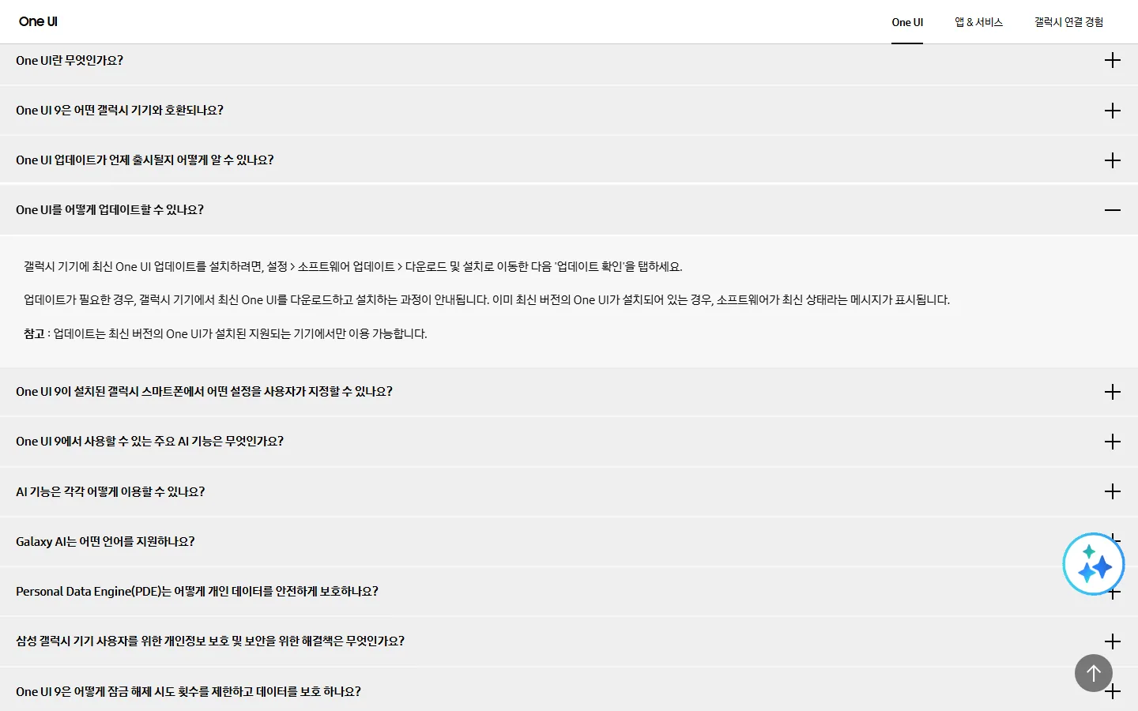Click the One UI logo in the header

[38, 21]
